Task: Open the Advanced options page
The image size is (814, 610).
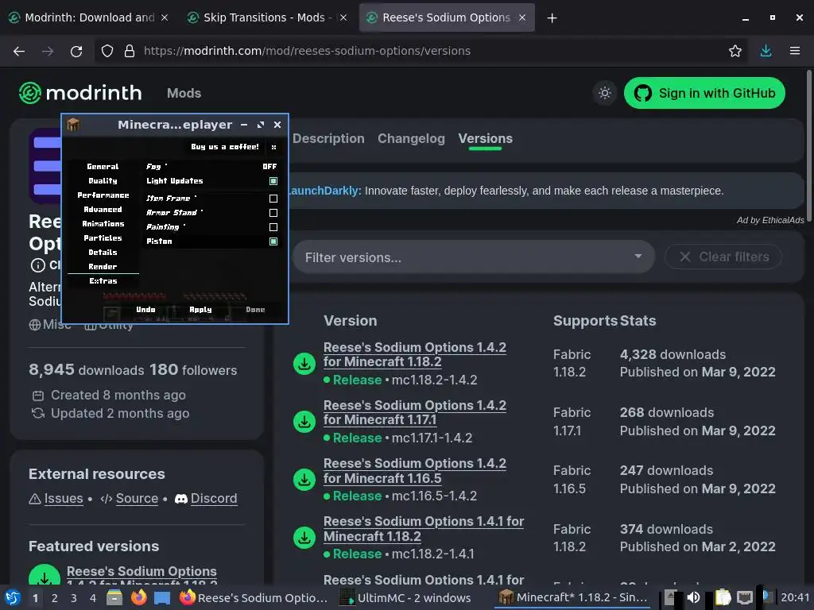Action: [103, 210]
